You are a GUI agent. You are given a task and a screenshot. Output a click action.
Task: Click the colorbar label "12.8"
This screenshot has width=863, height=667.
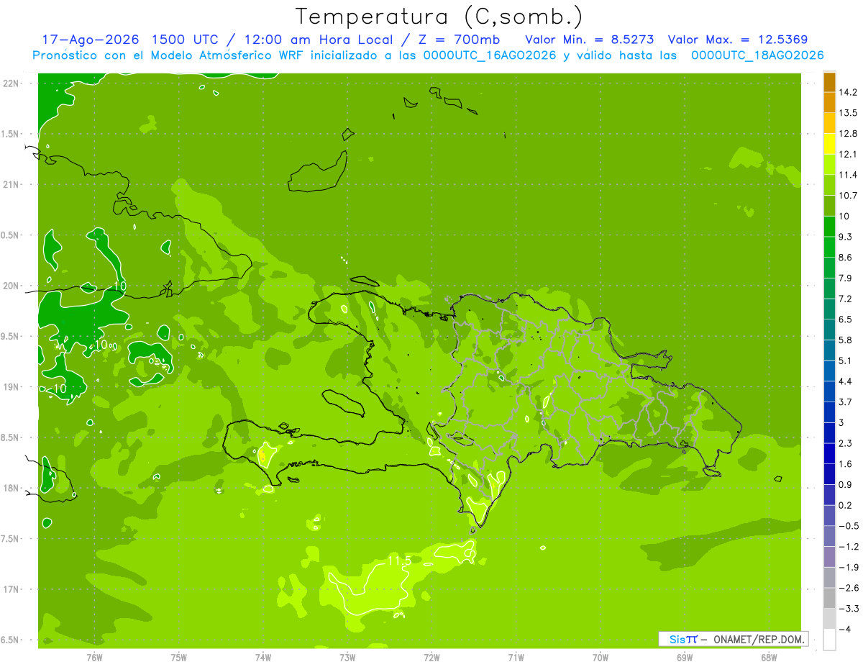coord(848,134)
